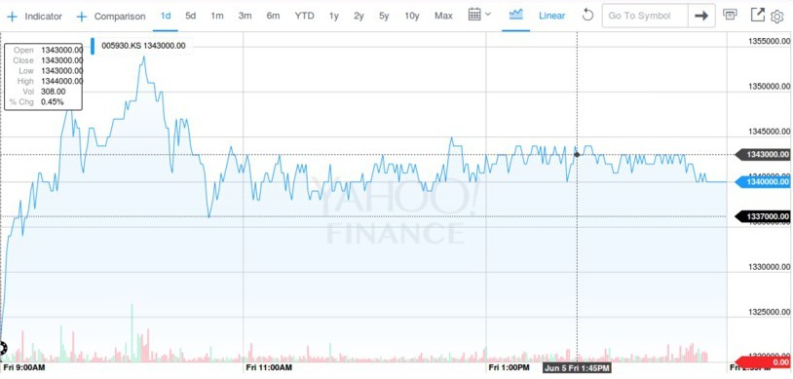
Task: Select the 1y range
Action: click(x=333, y=16)
